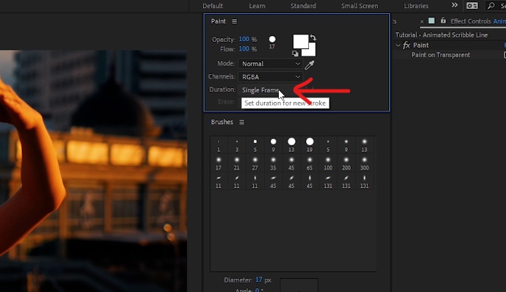506x292 pixels.
Task: Click the Paint panel title tab
Action: (218, 21)
